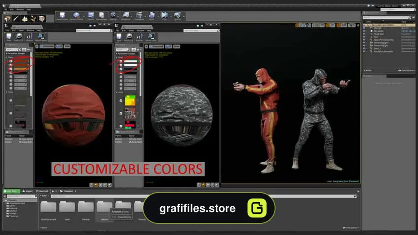Toggle checkbox beside dark color swatch in right editor
418x235 pixels.
click(x=121, y=69)
